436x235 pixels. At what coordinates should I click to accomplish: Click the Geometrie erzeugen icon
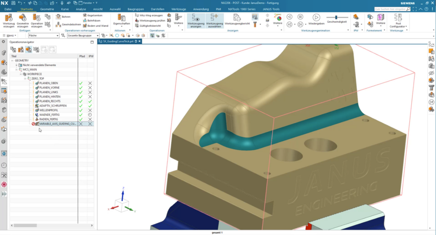pyautogui.click(x=22, y=21)
